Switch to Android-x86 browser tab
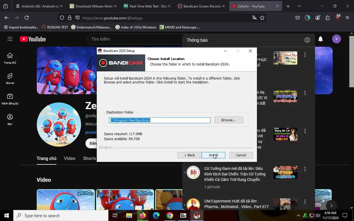Image resolution: width=354 pixels, height=221 pixels. [39, 6]
